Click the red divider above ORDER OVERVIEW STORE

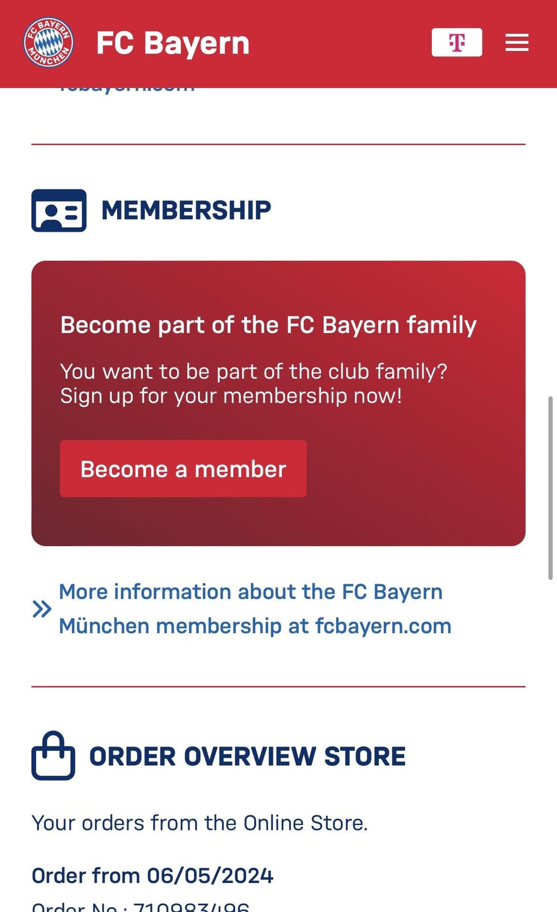[278, 687]
